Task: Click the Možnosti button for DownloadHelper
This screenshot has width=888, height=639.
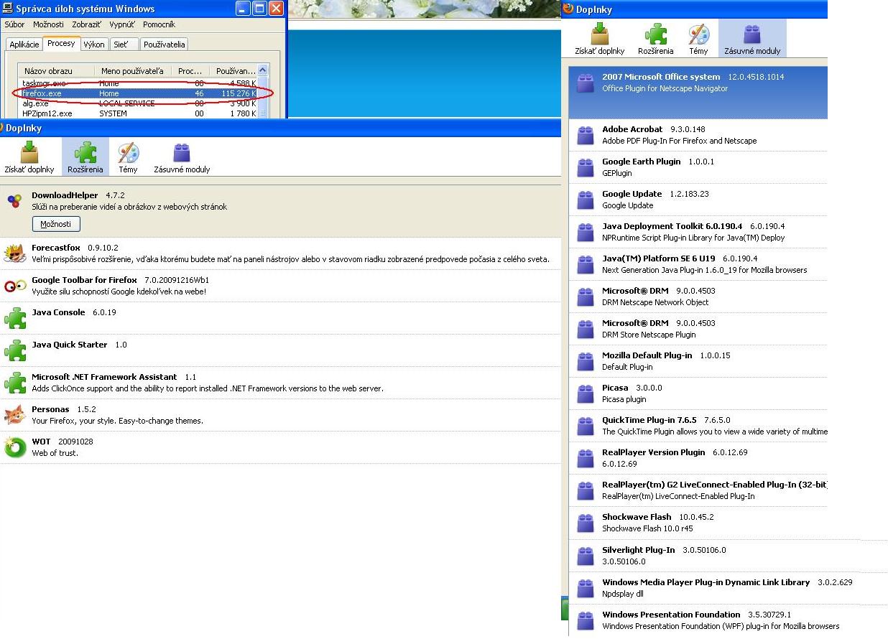Action: (55, 224)
